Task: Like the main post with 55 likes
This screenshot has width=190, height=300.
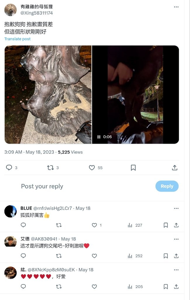Action: [92, 168]
